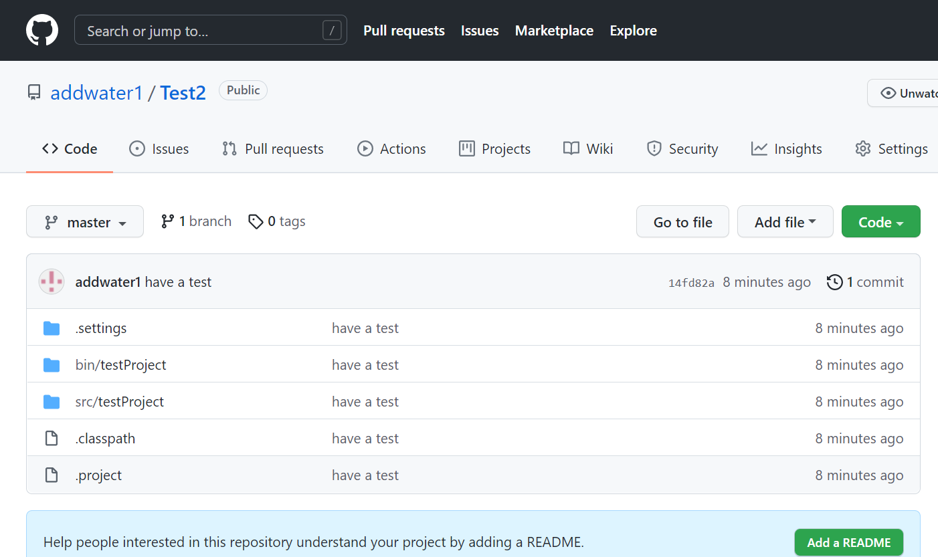The width and height of the screenshot is (938, 557).
Task: Click the Go to file button
Action: (x=682, y=221)
